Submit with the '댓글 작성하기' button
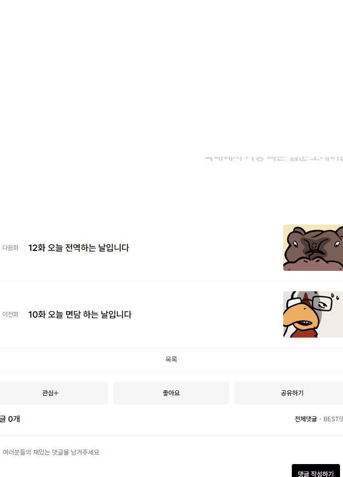343x477 pixels. (316, 471)
